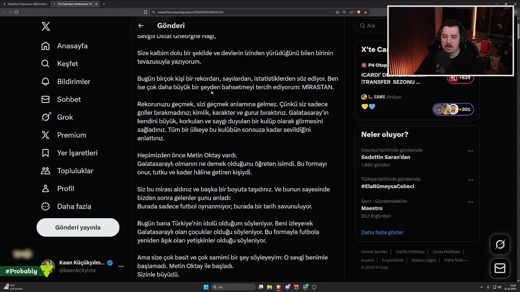
Task: Click the taskbar Ara search box
Action: [x=233, y=287]
